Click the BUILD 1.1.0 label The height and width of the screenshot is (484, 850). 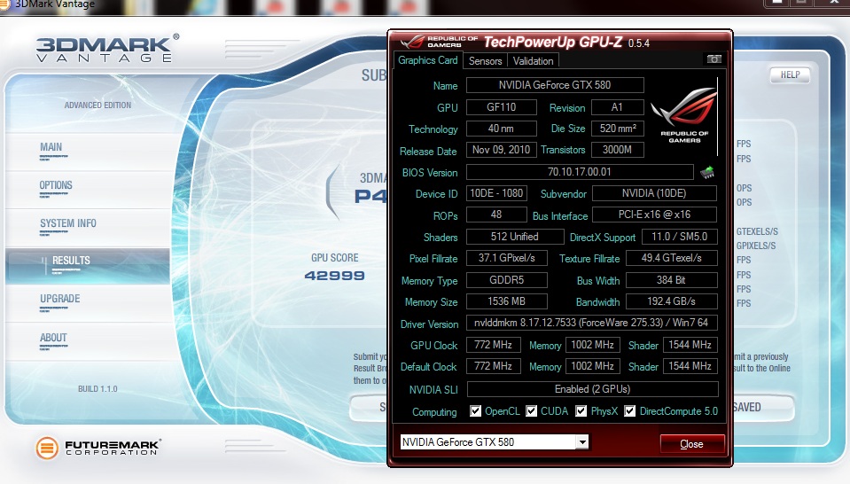pyautogui.click(x=97, y=388)
